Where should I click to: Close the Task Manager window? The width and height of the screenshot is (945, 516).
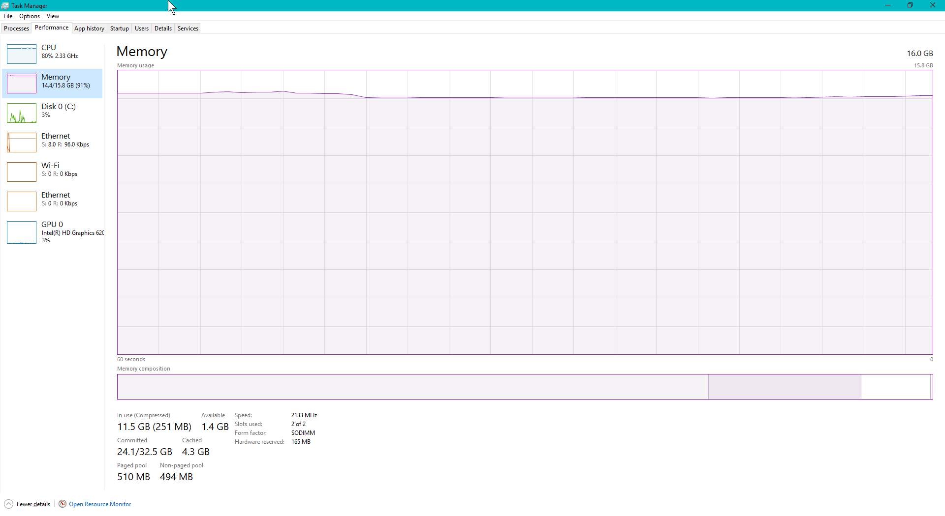coord(933,5)
